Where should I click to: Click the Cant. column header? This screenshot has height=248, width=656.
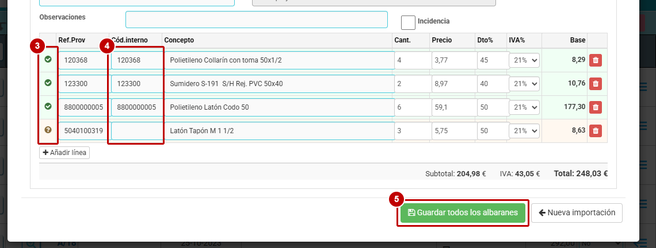[402, 40]
